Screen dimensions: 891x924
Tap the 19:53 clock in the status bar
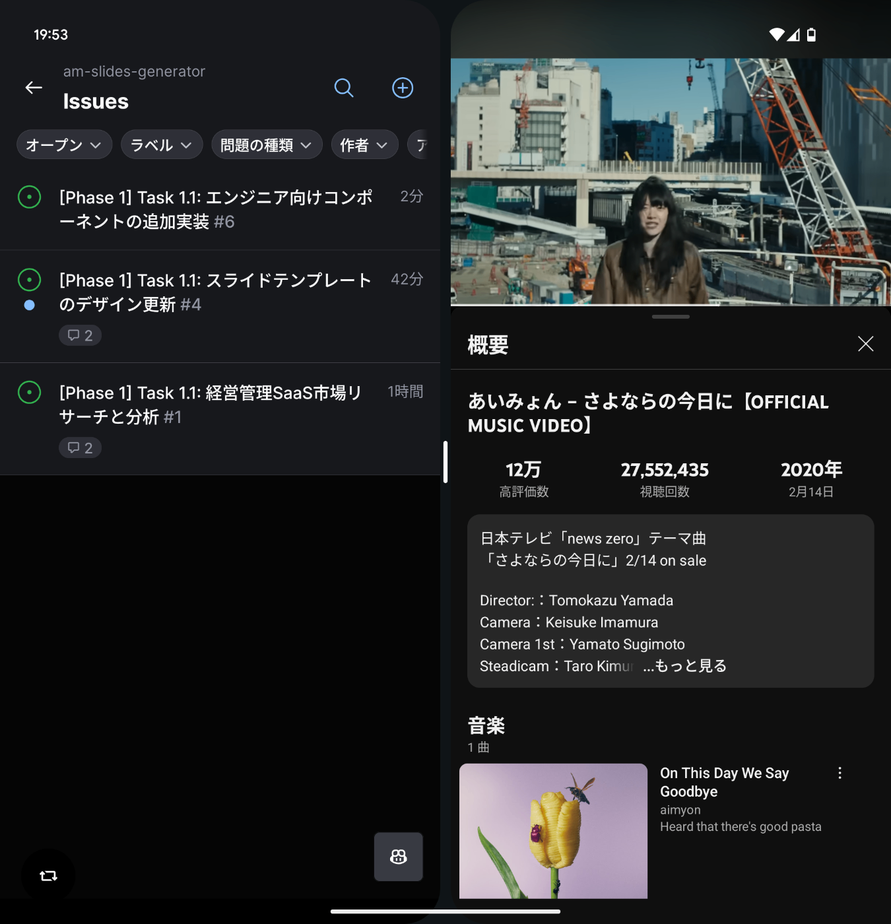tap(51, 34)
